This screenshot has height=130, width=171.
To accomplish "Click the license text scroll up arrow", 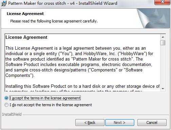I will 163,37.
